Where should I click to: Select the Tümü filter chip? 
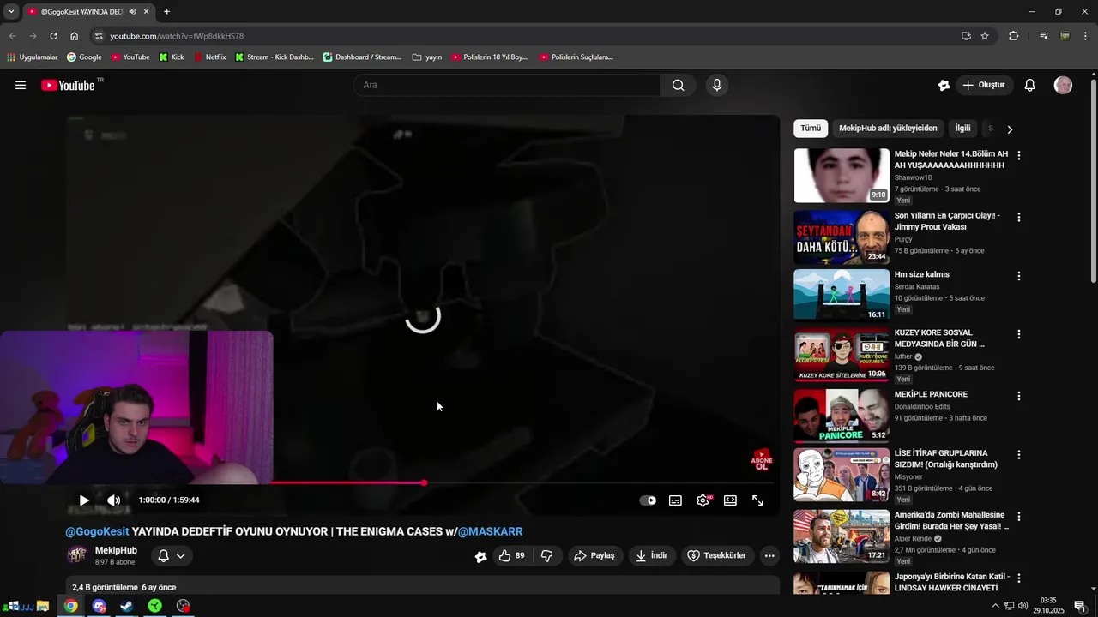(811, 129)
